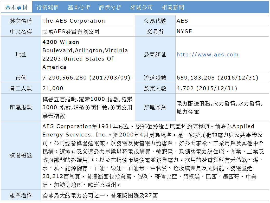Go to the 評價分析 tab
The height and width of the screenshot is (203, 270).
(x=110, y=7)
